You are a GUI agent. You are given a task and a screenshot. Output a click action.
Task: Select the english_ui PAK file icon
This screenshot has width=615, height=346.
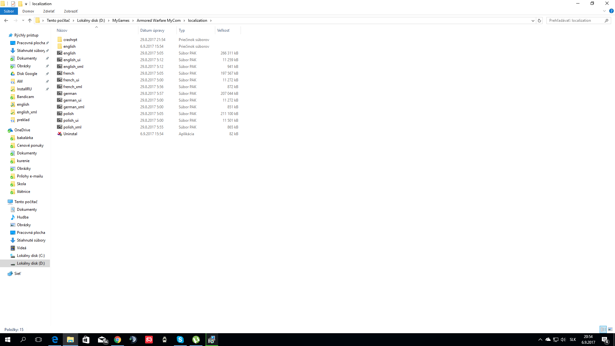60,60
